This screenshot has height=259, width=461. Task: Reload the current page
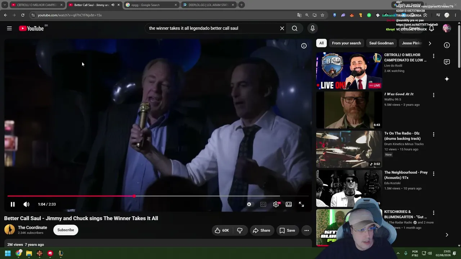click(23, 15)
